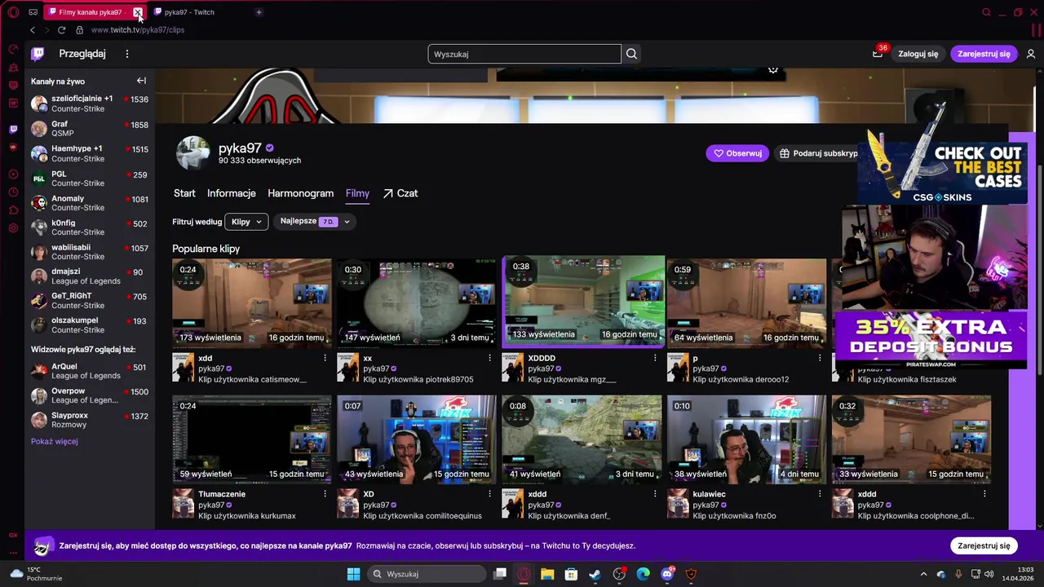
Task: Open Opera sidebar history clock icon
Action: tap(13, 192)
